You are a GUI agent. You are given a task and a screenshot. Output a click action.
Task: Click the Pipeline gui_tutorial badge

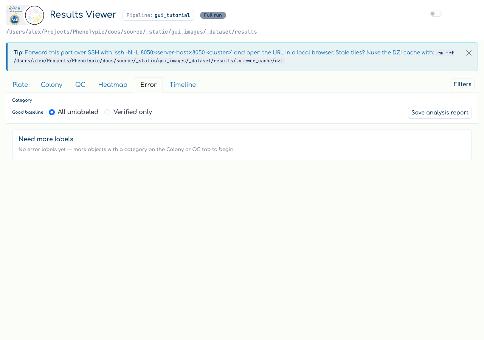click(158, 15)
